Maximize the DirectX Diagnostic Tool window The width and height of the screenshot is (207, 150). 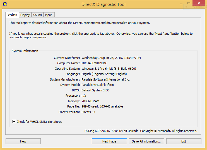click(x=189, y=3)
